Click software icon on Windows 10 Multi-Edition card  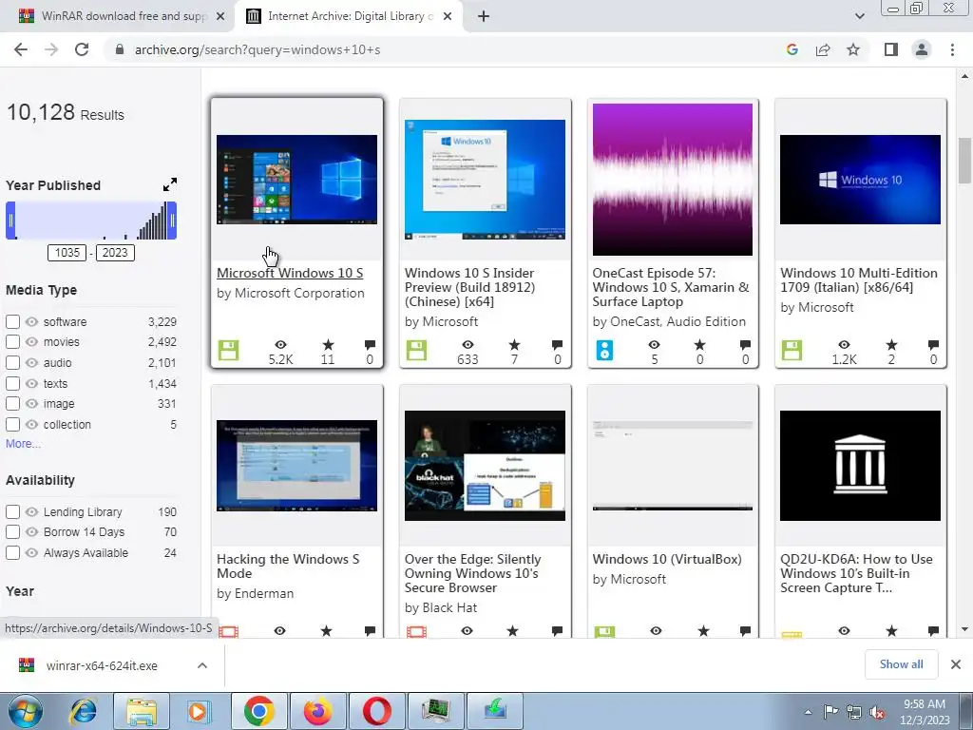coord(792,350)
